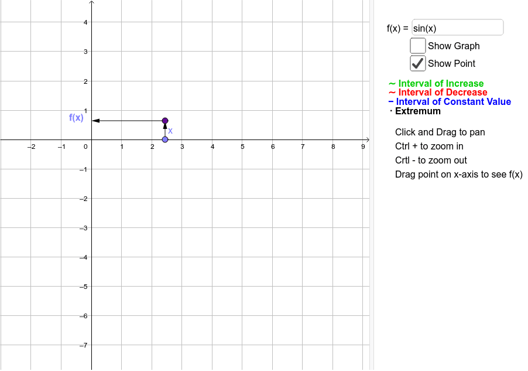Click the blue f(x) label near the y-axis

pyautogui.click(x=76, y=118)
